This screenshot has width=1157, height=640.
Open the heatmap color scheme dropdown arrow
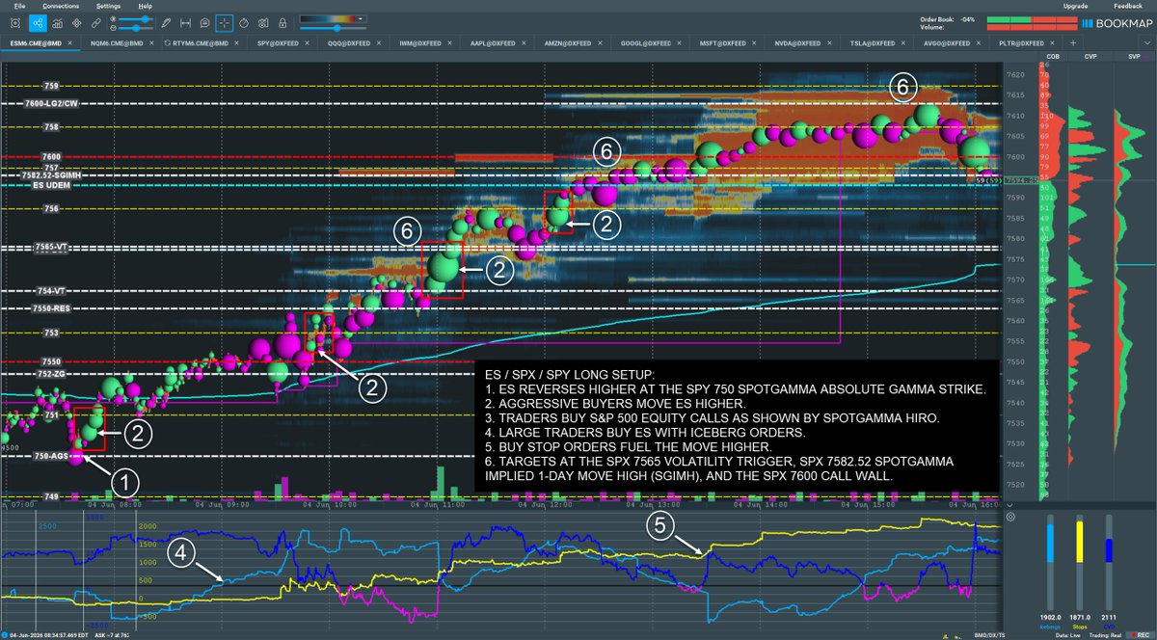360,18
